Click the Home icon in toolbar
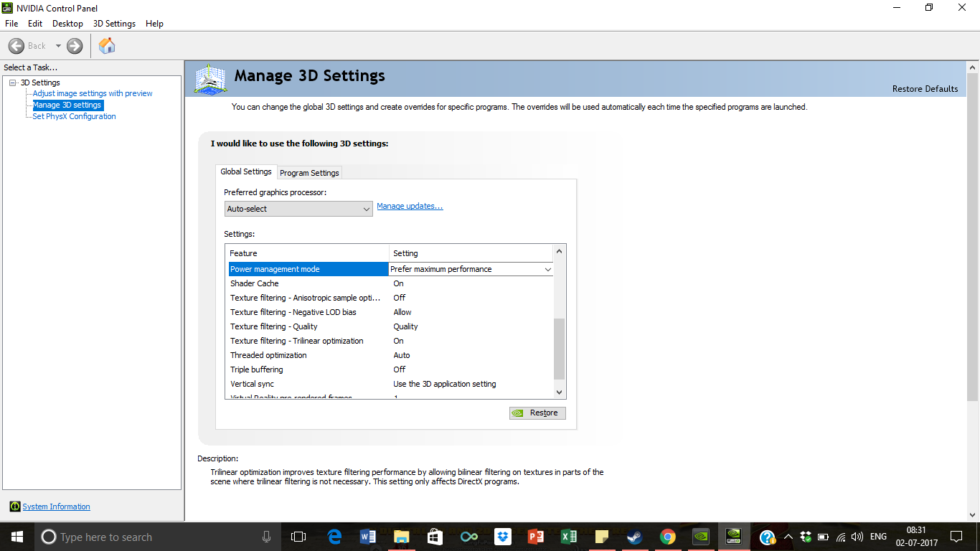The image size is (980, 551). tap(107, 46)
